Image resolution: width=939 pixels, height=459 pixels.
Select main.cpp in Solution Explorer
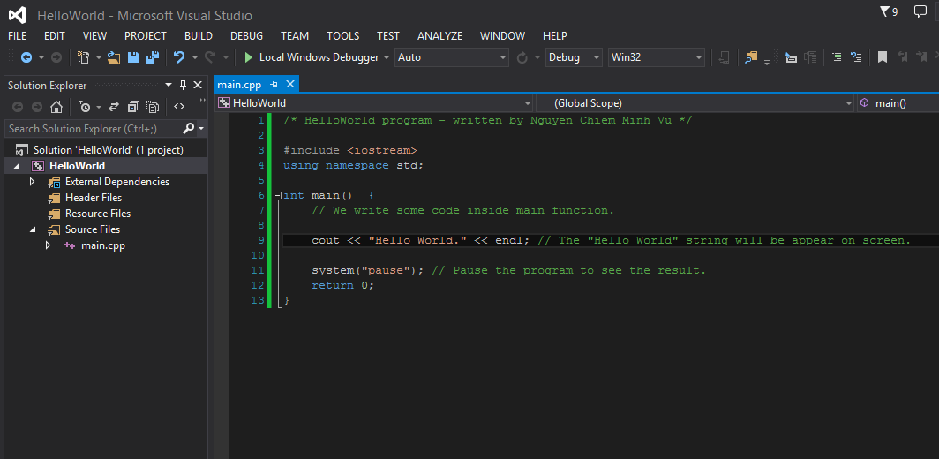coord(103,245)
